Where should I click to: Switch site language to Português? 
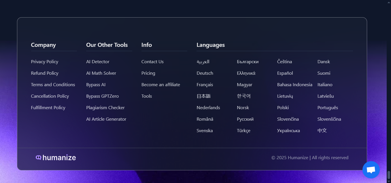click(x=327, y=108)
